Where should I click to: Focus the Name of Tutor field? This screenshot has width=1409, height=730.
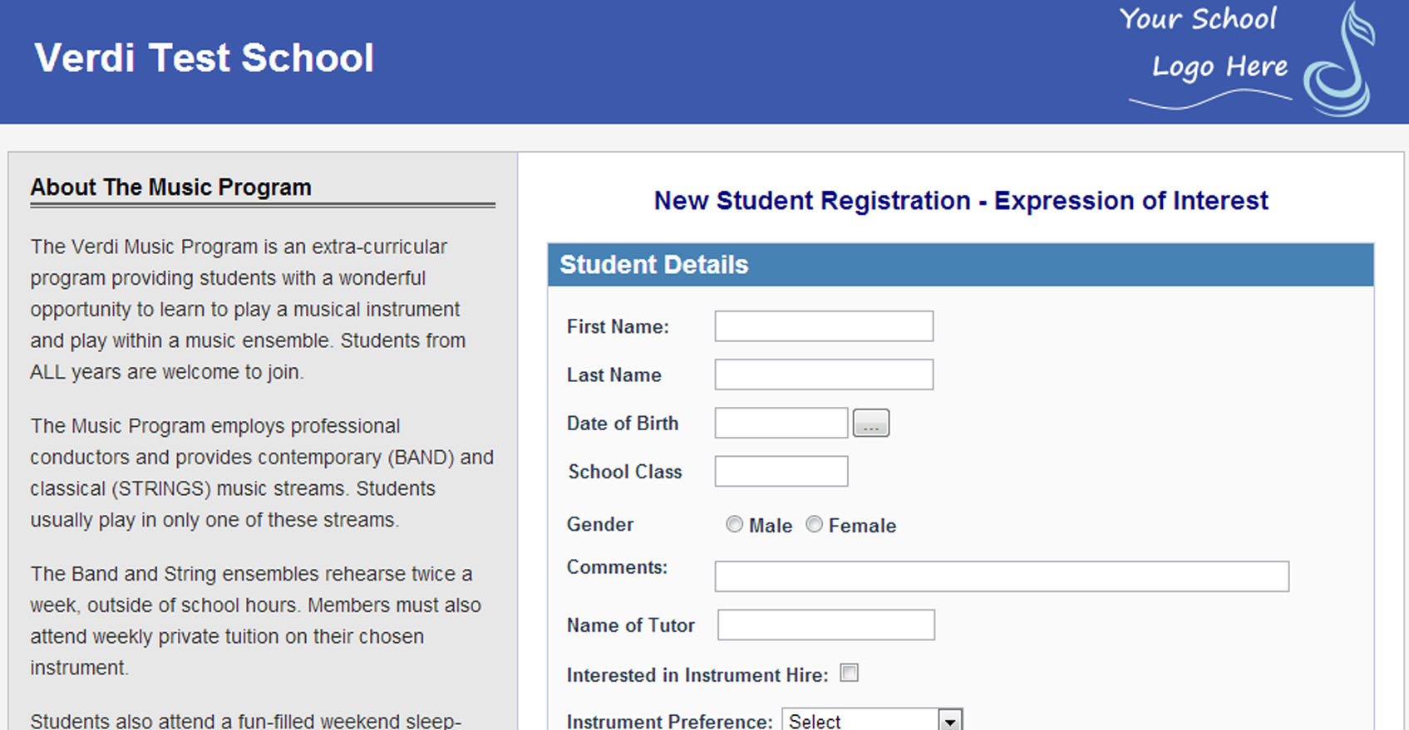[x=825, y=625]
